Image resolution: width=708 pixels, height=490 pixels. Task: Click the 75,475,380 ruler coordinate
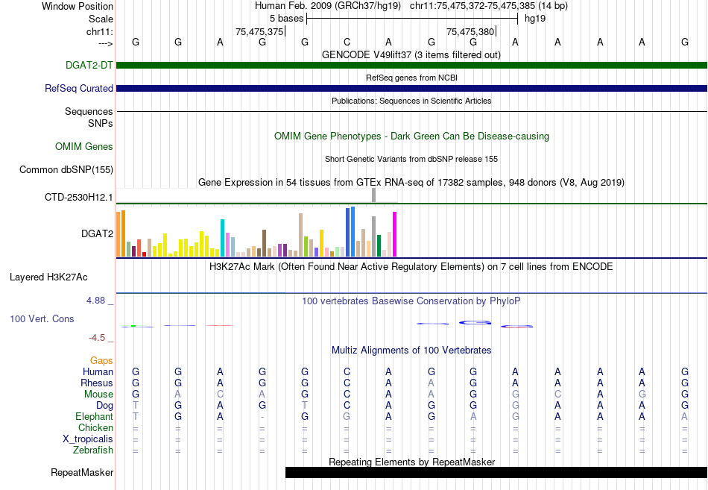click(x=470, y=31)
